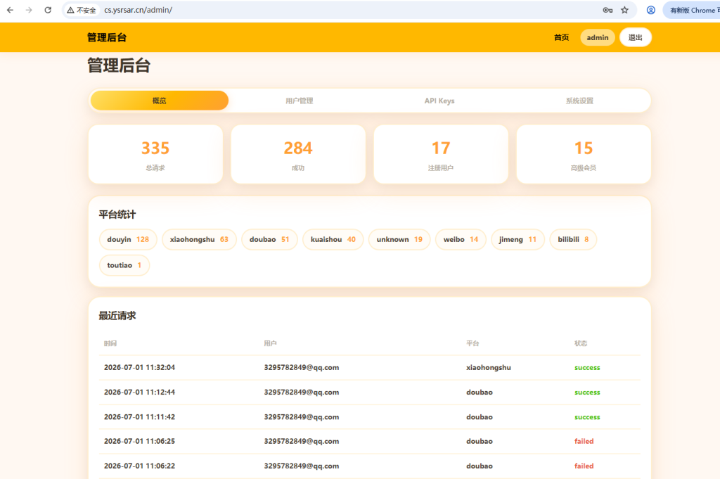720x479 pixels.
Task: Click the 平台 column header
Action: point(472,343)
